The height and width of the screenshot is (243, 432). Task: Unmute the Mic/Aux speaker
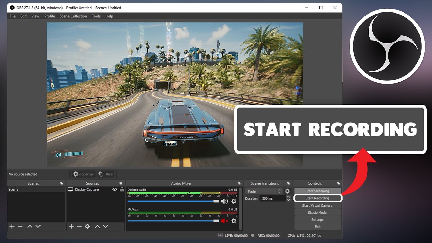(x=224, y=221)
